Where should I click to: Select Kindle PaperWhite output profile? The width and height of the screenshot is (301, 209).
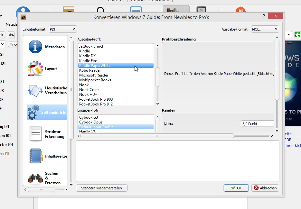pyautogui.click(x=116, y=65)
